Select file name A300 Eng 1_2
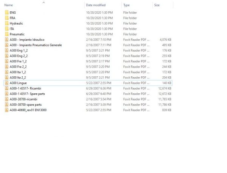 19,51
